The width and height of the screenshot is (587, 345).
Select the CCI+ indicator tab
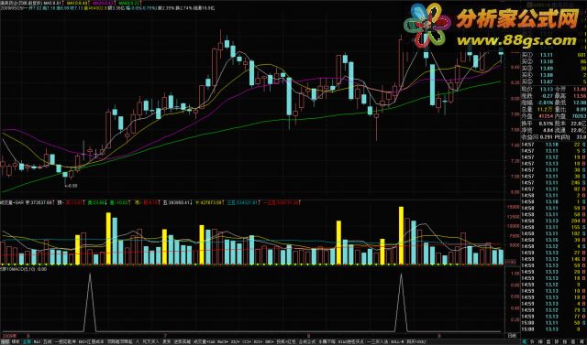coord(247,341)
